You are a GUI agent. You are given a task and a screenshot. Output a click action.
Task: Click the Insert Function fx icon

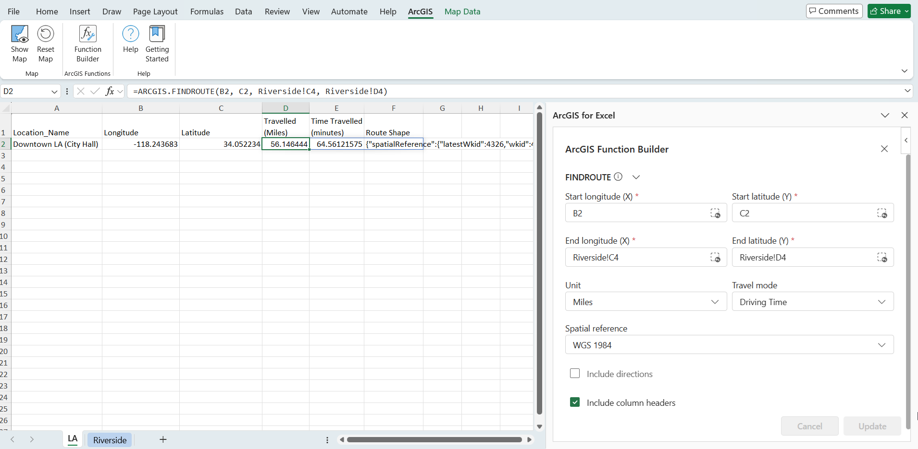110,91
